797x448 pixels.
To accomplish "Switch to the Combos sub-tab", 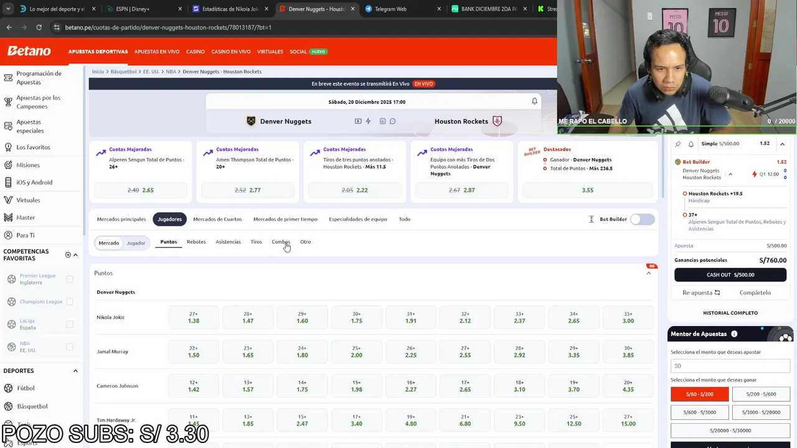I will coord(281,242).
